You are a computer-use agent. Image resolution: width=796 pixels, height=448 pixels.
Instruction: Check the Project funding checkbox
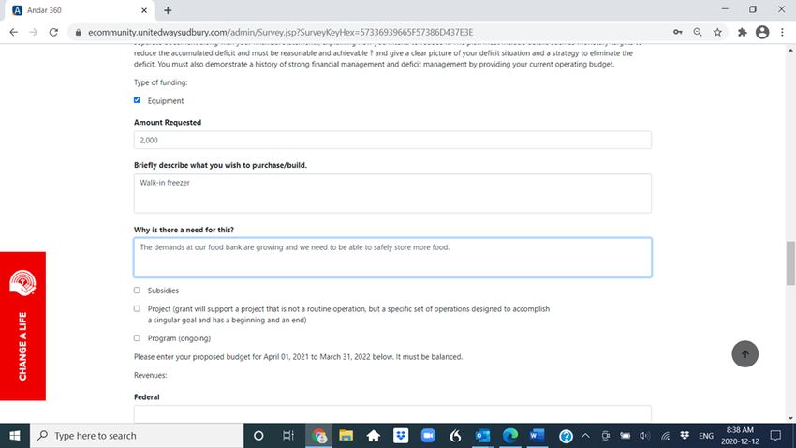137,308
